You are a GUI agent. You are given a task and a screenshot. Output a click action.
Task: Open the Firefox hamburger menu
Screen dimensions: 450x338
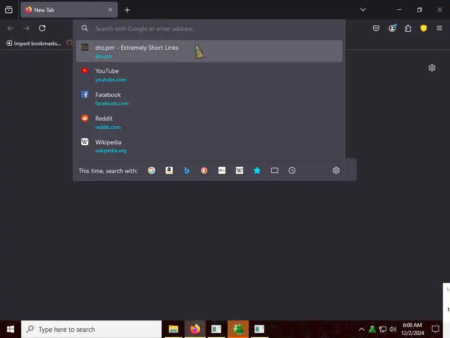click(x=439, y=28)
